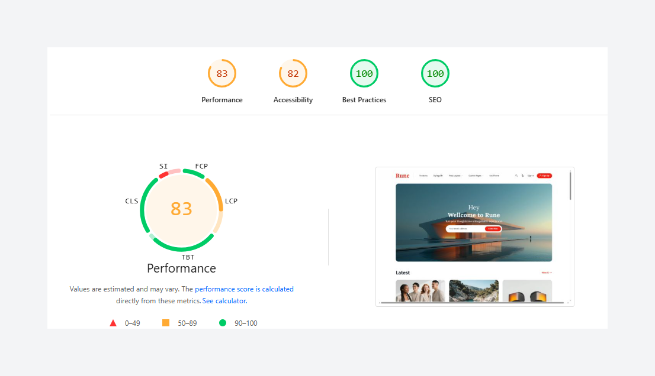Click the '0–49' legend range text
The height and width of the screenshot is (376, 655).
coord(133,323)
